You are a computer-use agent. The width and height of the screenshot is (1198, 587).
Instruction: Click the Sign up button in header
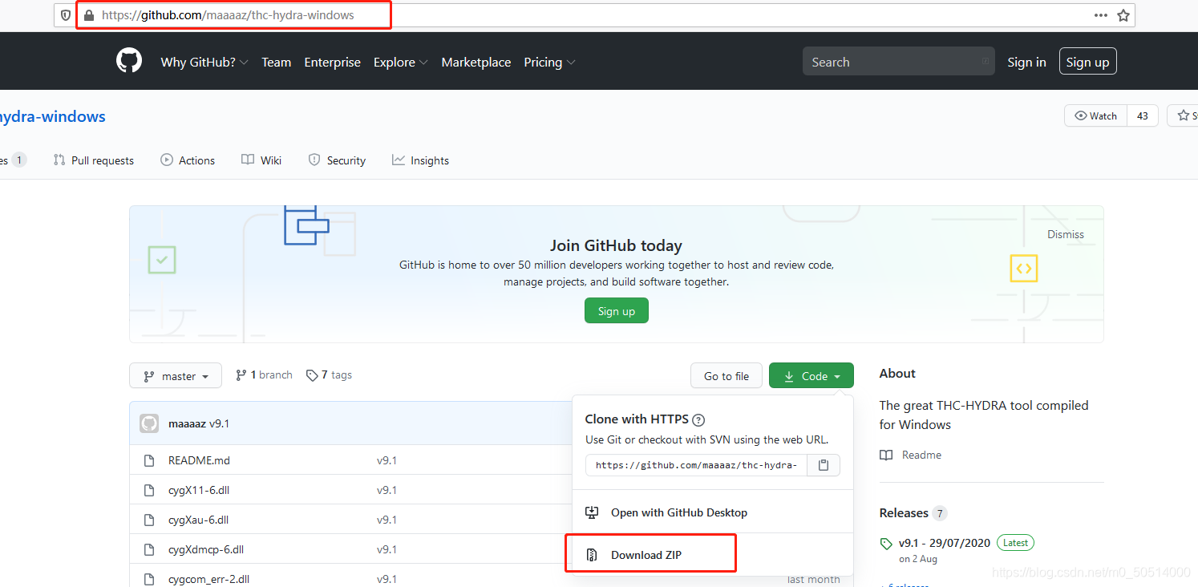pyautogui.click(x=1087, y=62)
